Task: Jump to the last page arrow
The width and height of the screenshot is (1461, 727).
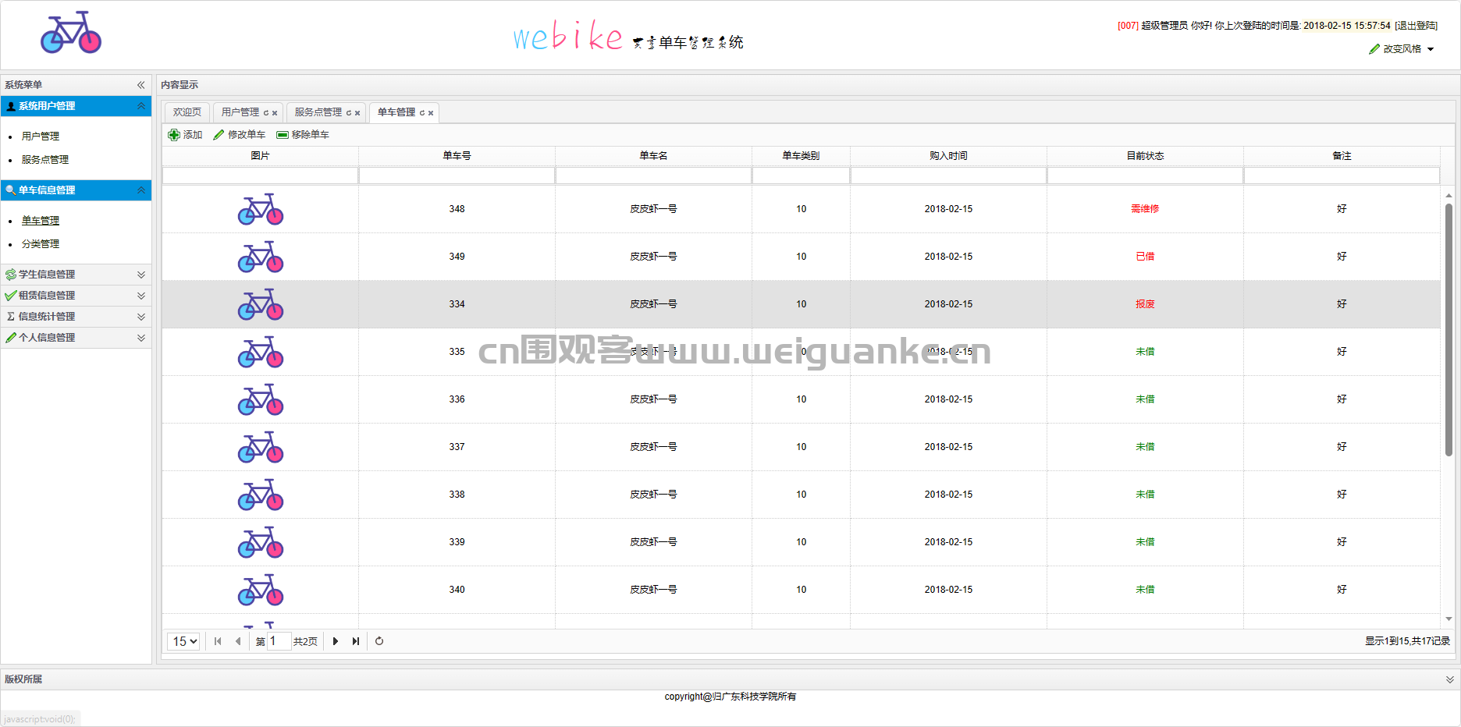Action: pyautogui.click(x=356, y=641)
